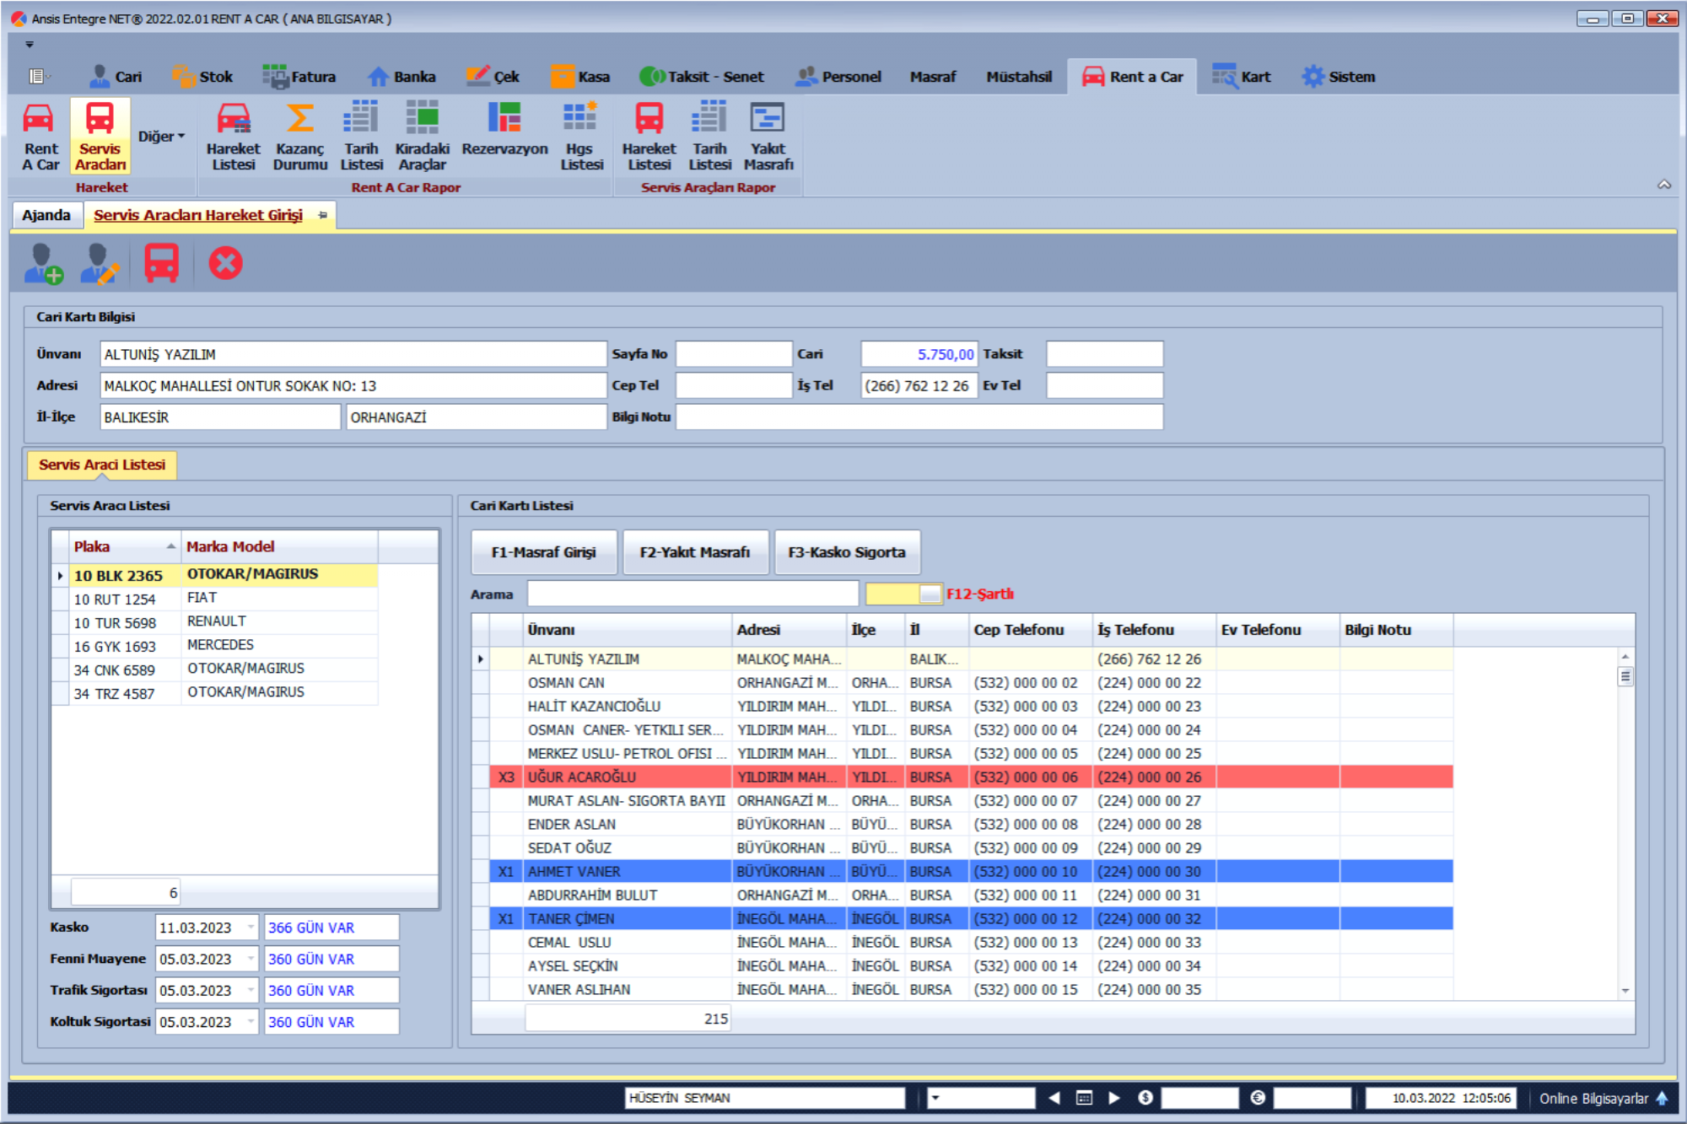Open the Kasko date dropdown
This screenshot has height=1124, width=1687.
(x=251, y=928)
